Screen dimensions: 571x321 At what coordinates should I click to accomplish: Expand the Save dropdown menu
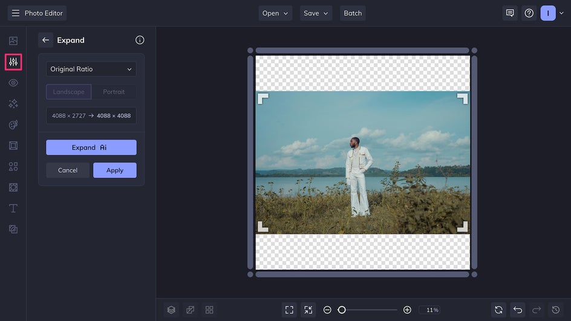click(x=316, y=13)
